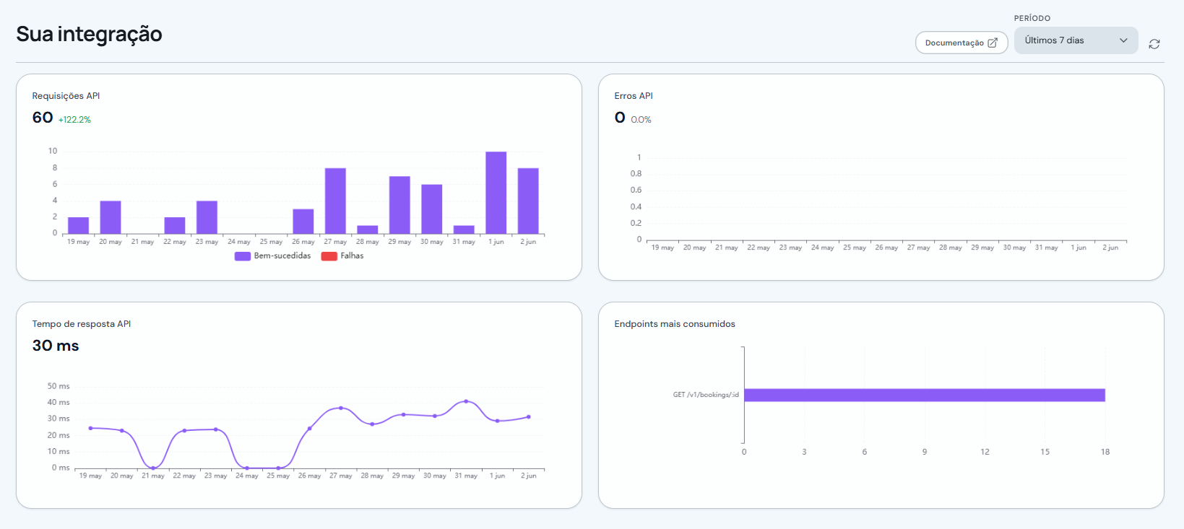Image resolution: width=1184 pixels, height=529 pixels.
Task: Toggle the Falhas red legend swatch
Action: [329, 256]
